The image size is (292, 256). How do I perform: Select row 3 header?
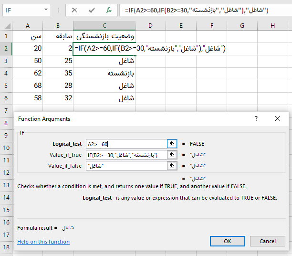click(6, 61)
